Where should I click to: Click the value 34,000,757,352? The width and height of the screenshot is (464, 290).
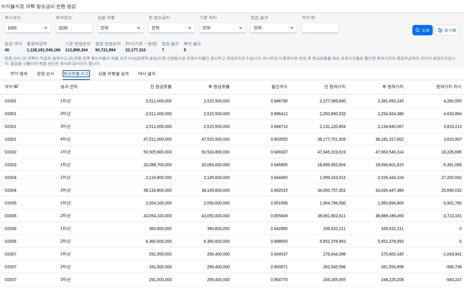coord(331,190)
